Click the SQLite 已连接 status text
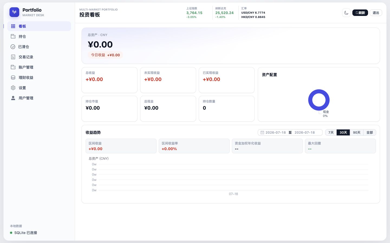 pyautogui.click(x=26, y=233)
